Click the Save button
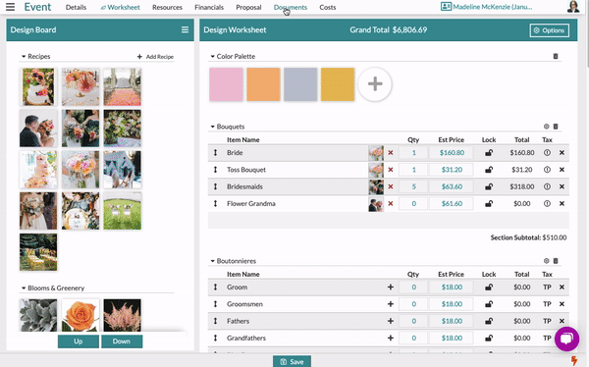This screenshot has width=589, height=367. click(x=292, y=361)
